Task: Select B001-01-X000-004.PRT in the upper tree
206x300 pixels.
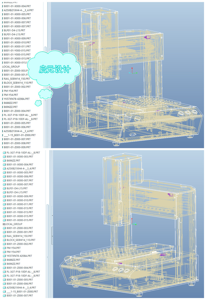Action: pos(17,6)
